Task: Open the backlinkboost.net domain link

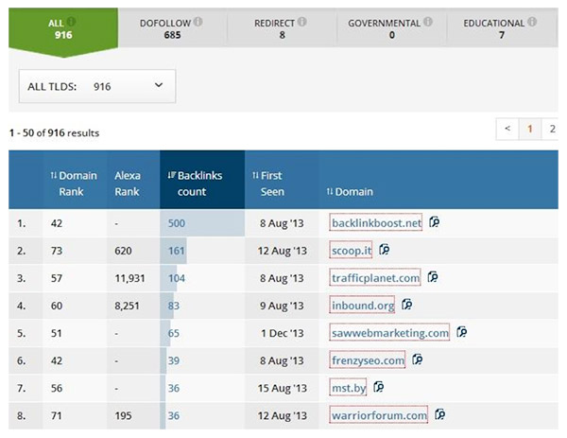Action: tap(376, 222)
